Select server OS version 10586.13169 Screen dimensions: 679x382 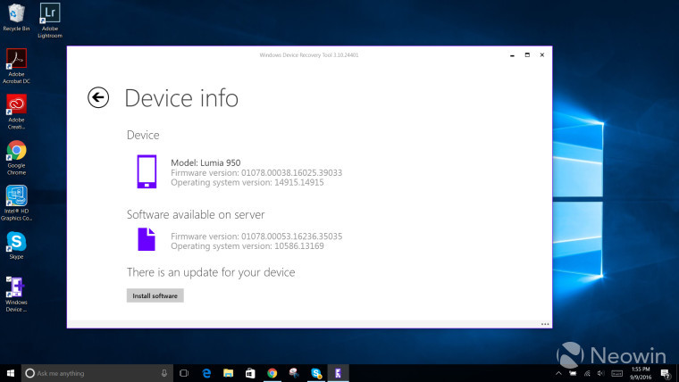[x=298, y=245]
